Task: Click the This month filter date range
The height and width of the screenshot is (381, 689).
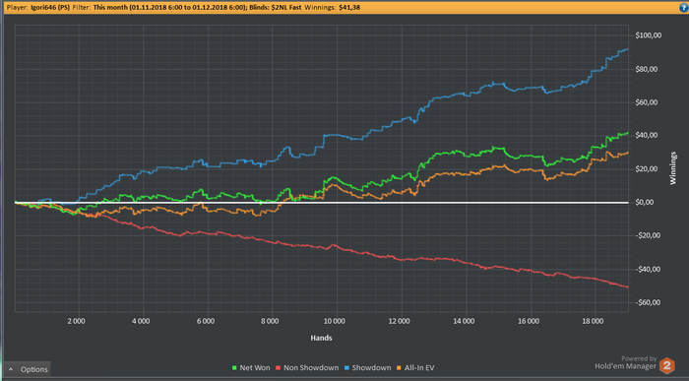Action: pos(169,8)
